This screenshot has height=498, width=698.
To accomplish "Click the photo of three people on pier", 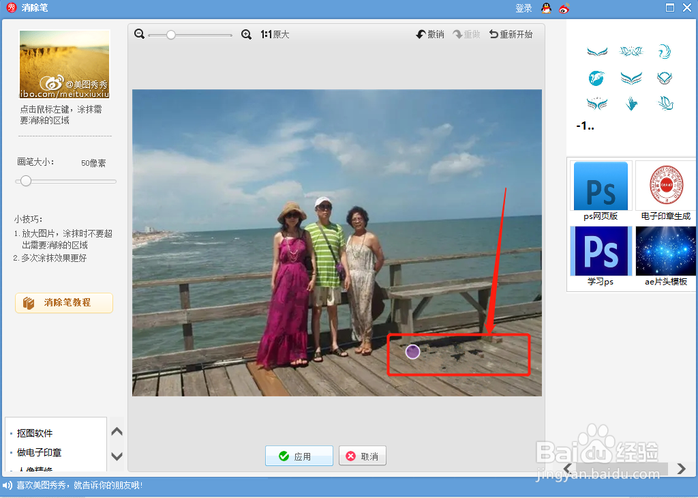I will pyautogui.click(x=337, y=243).
